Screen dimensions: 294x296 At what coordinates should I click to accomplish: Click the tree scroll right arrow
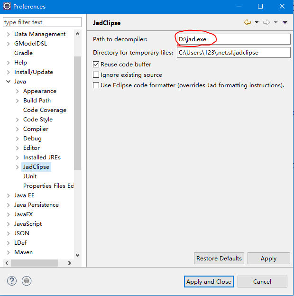coord(69,263)
